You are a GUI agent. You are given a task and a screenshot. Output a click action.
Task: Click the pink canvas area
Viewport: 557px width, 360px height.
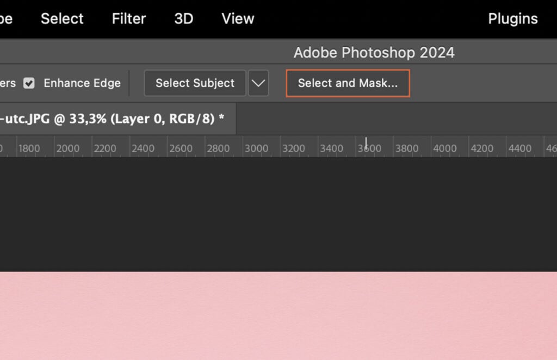pos(278,315)
